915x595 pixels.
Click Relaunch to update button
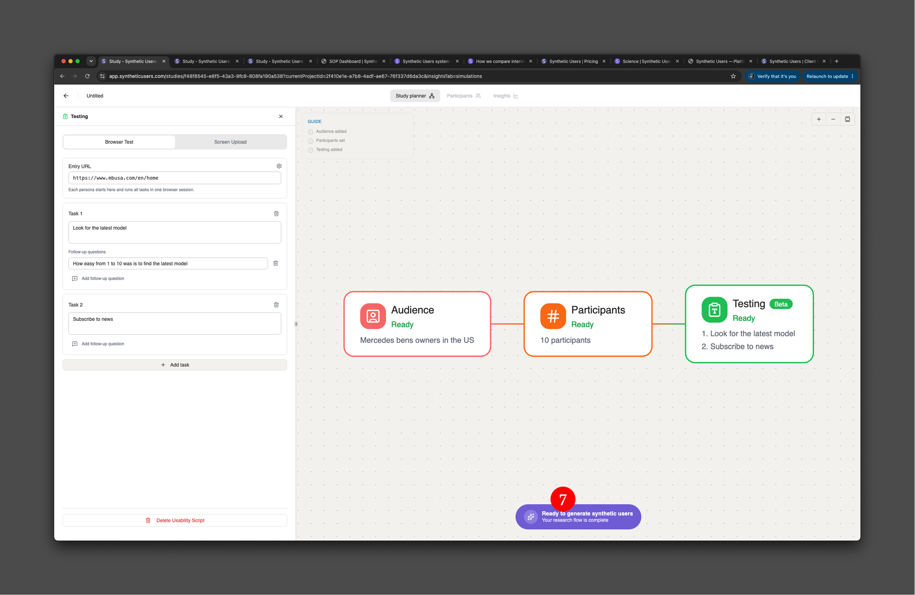830,76
